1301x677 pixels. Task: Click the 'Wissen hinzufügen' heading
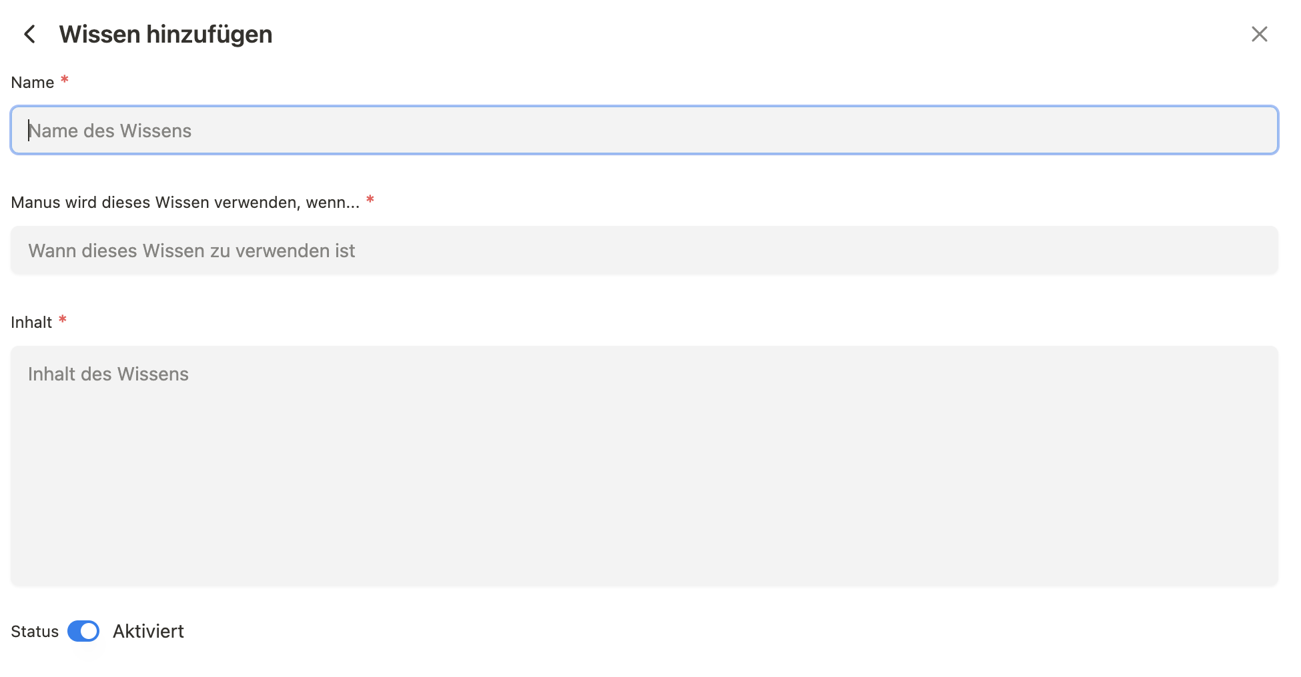coord(165,34)
